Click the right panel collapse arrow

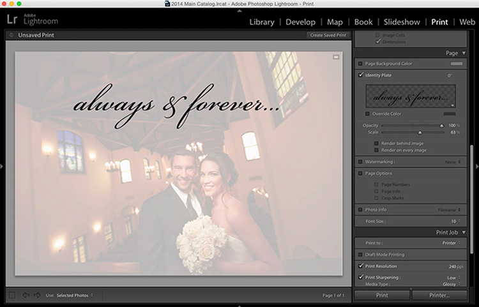[x=477, y=167]
